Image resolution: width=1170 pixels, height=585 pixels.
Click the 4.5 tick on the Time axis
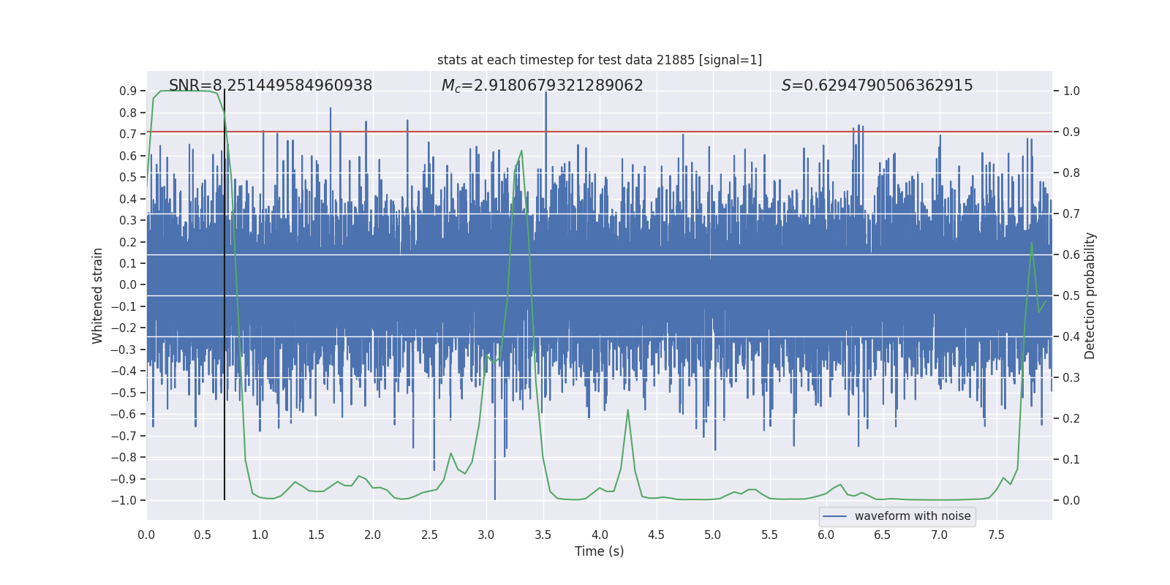click(x=656, y=535)
